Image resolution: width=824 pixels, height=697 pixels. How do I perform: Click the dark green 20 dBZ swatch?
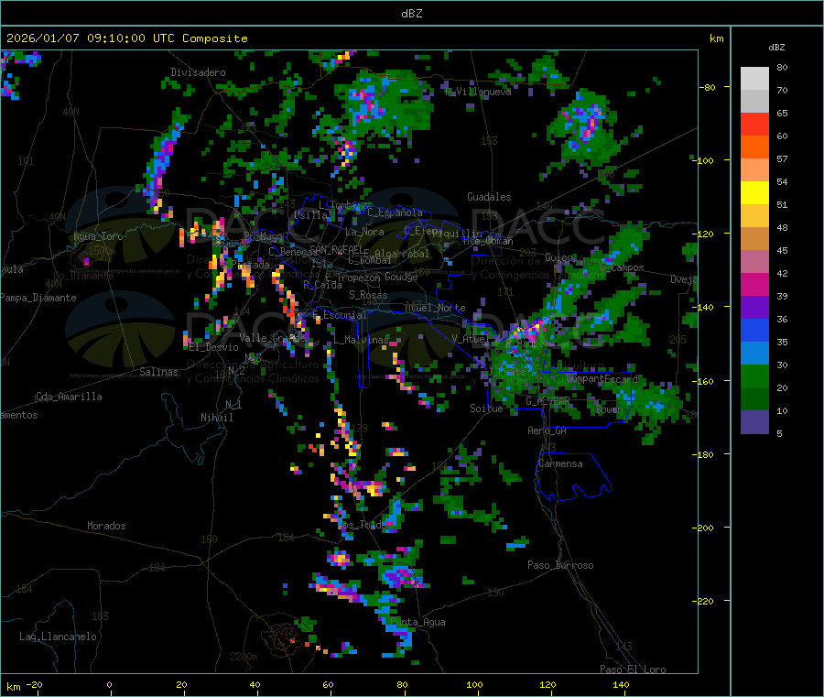click(x=754, y=398)
